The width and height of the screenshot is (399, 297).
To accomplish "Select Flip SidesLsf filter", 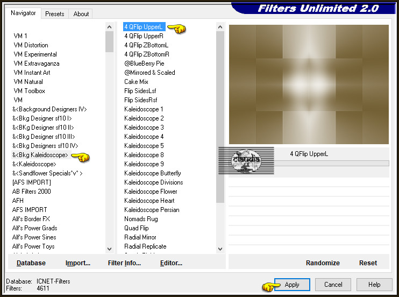I will [x=140, y=91].
